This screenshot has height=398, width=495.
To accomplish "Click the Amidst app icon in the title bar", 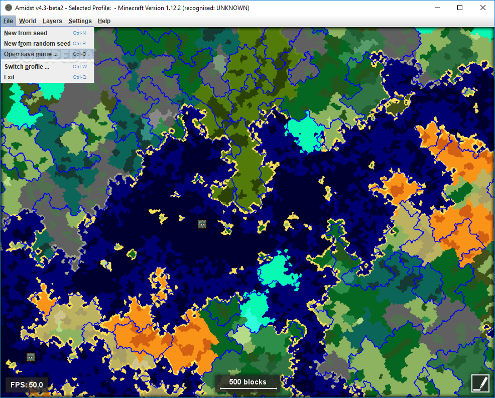I will pyautogui.click(x=9, y=8).
